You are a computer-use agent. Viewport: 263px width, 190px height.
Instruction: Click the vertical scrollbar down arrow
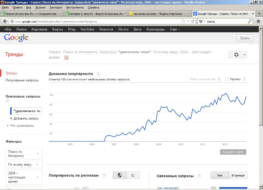(x=261, y=187)
